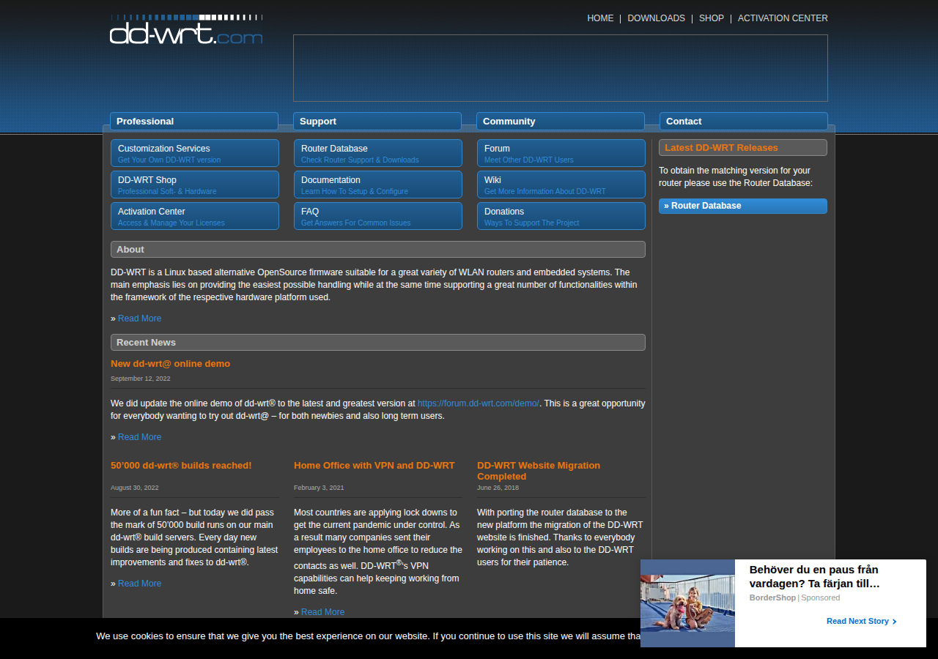Click Read More under the Home Office article
This screenshot has height=659, width=938.
click(x=322, y=612)
